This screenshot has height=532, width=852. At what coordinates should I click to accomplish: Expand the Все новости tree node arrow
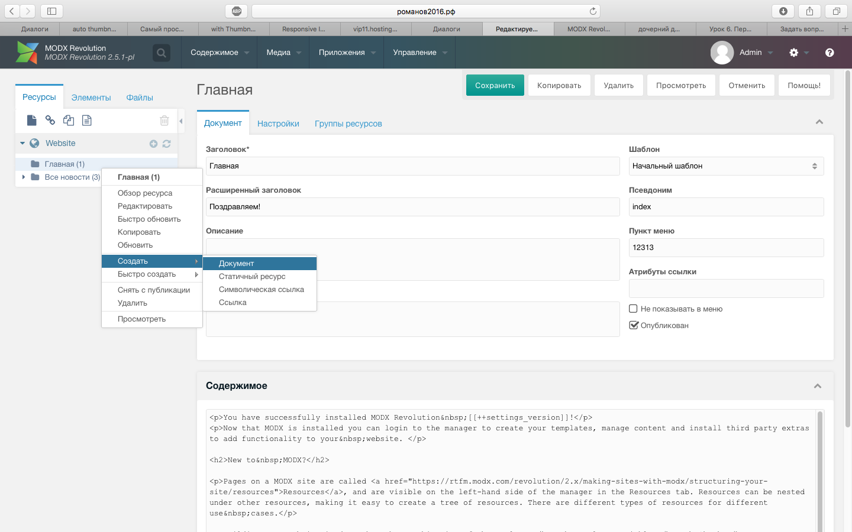[x=23, y=177]
